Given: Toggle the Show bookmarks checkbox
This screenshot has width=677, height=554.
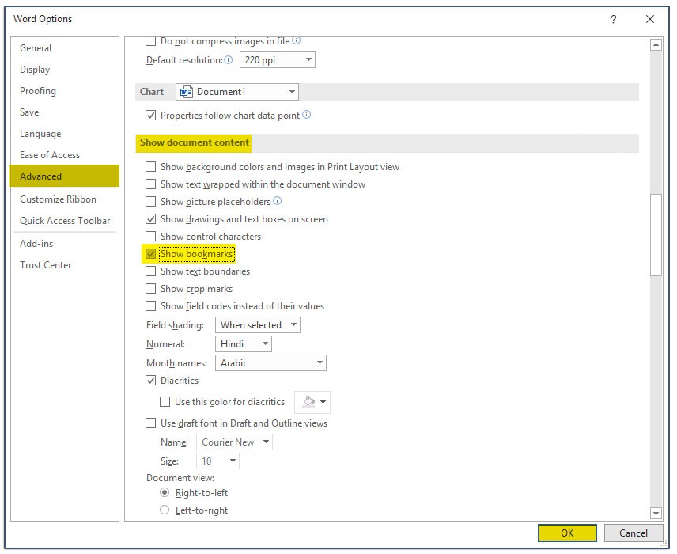Looking at the screenshot, I should click(x=151, y=254).
